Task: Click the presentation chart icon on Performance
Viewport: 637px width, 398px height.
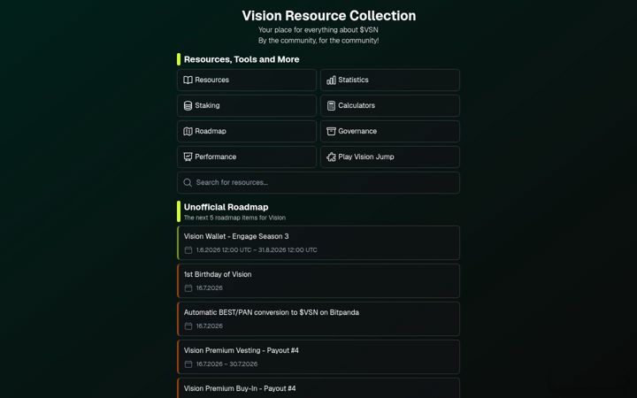Action: coord(188,157)
